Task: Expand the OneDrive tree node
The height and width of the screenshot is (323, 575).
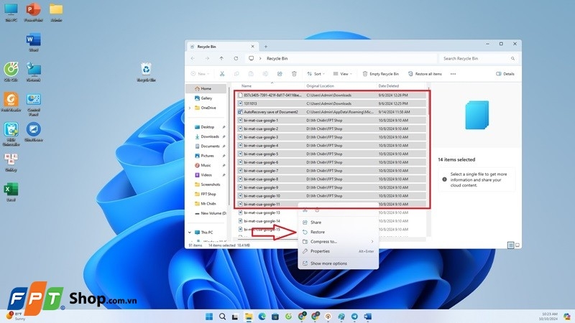Action: [190, 108]
